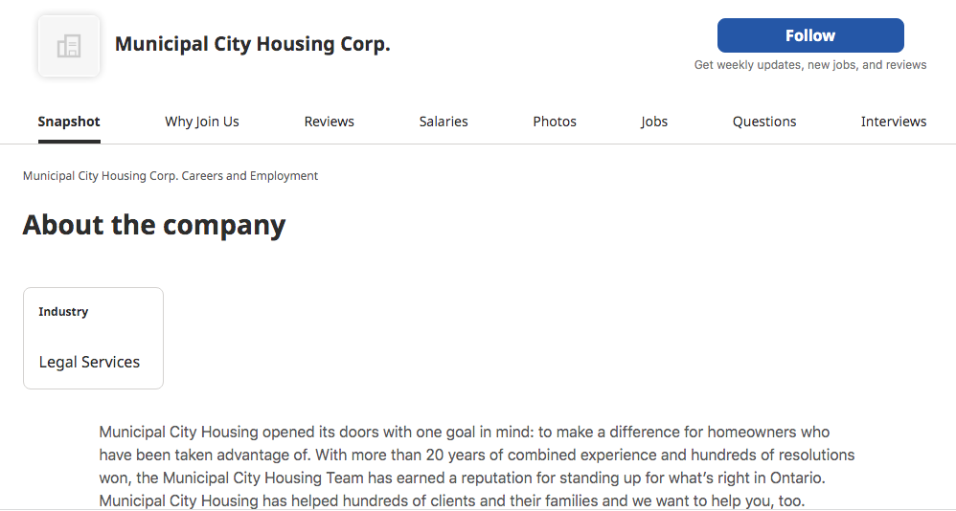Go to the Salaries tab
This screenshot has height=511, width=956.
(444, 122)
